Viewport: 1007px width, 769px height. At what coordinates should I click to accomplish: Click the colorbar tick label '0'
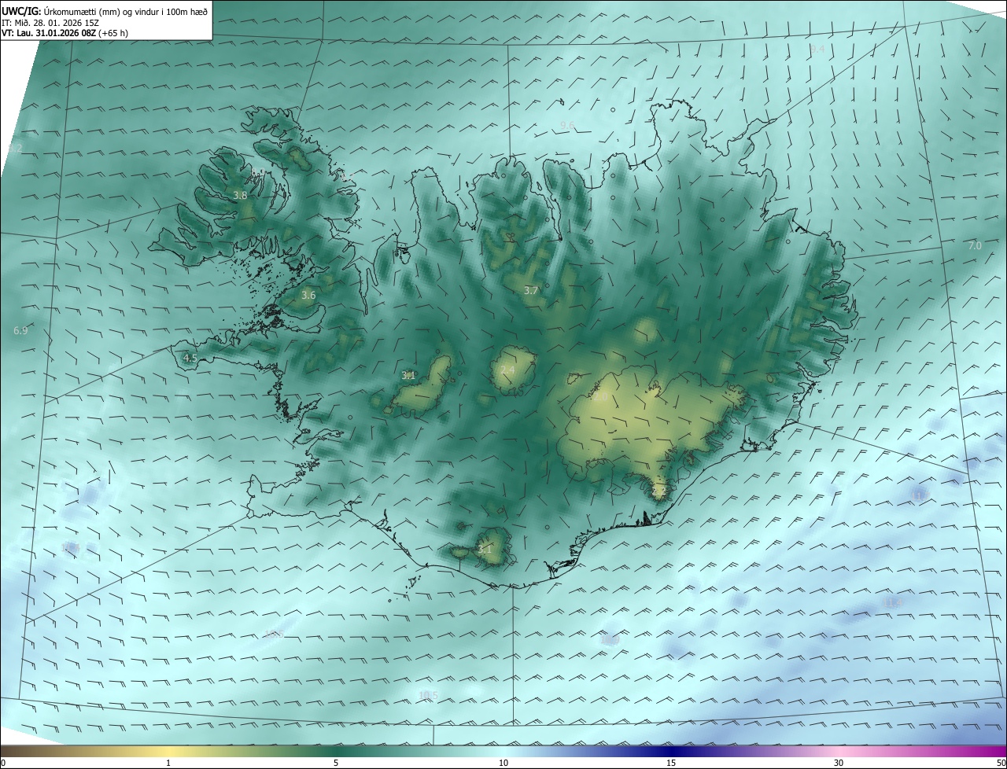pyautogui.click(x=3, y=763)
